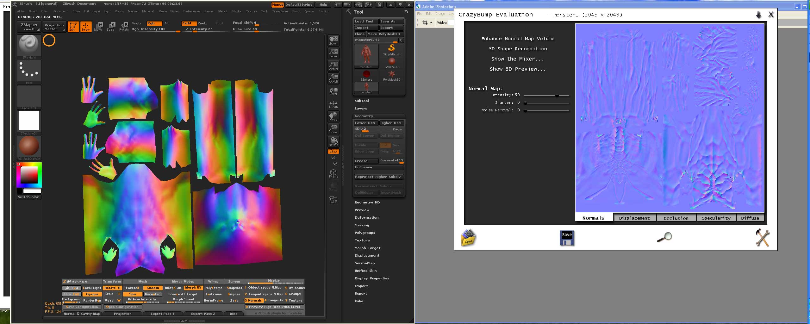
Task: Open the Zplugin menu
Action: [x=309, y=11]
